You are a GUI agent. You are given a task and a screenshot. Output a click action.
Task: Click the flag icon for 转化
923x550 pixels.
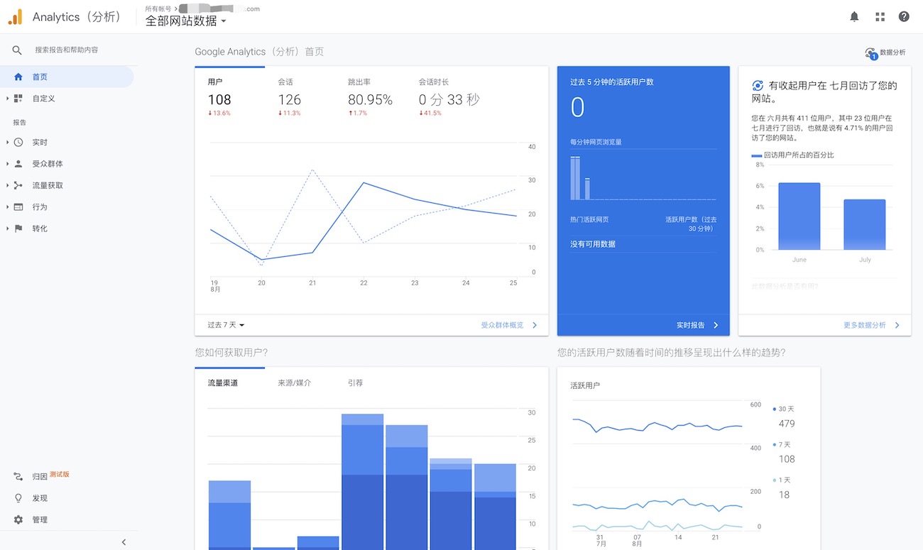18,229
